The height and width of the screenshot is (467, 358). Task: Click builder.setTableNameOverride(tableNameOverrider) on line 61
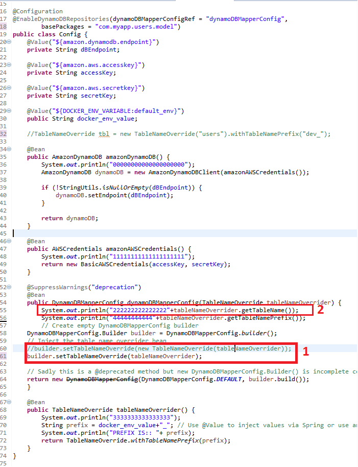pos(114,357)
